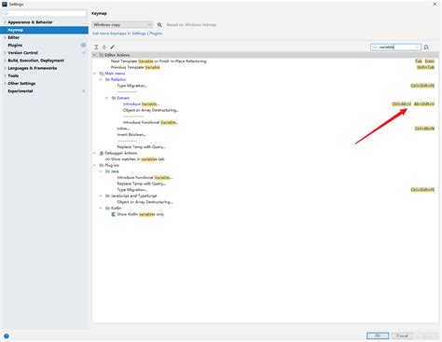Click the settings search field in sidebar

click(x=44, y=13)
